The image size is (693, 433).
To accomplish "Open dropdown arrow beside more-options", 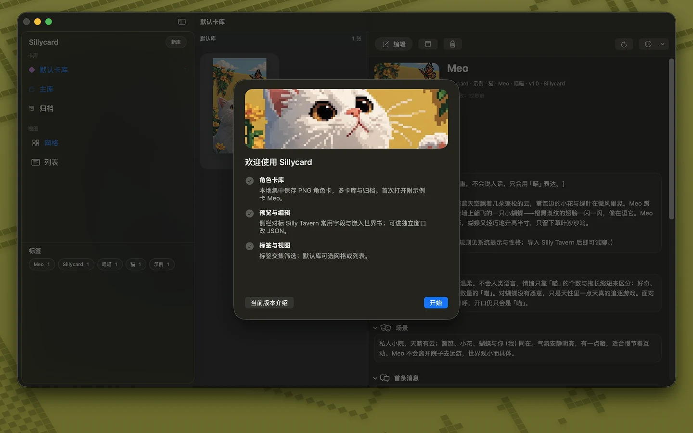I will [663, 44].
